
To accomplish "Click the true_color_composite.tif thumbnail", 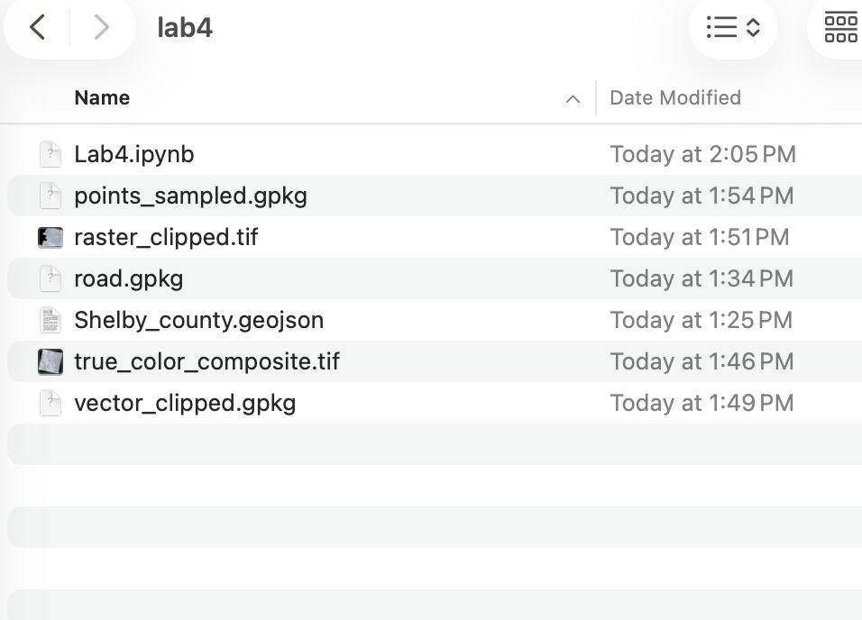I will 50,361.
